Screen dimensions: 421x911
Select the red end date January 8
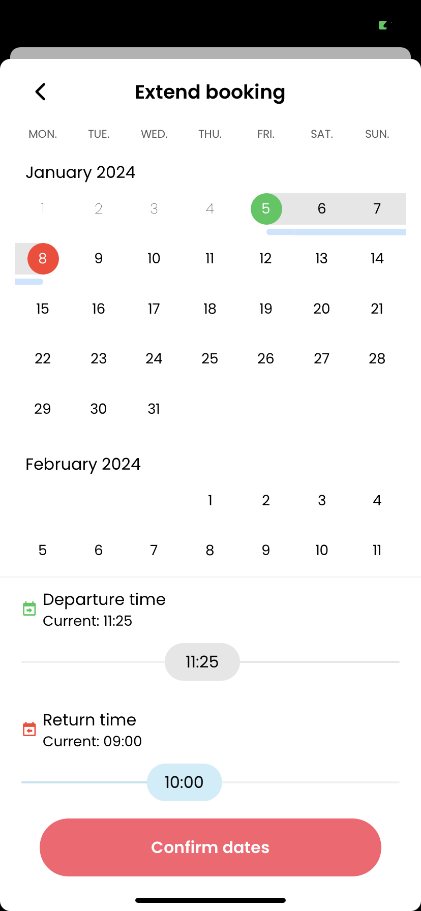click(43, 259)
